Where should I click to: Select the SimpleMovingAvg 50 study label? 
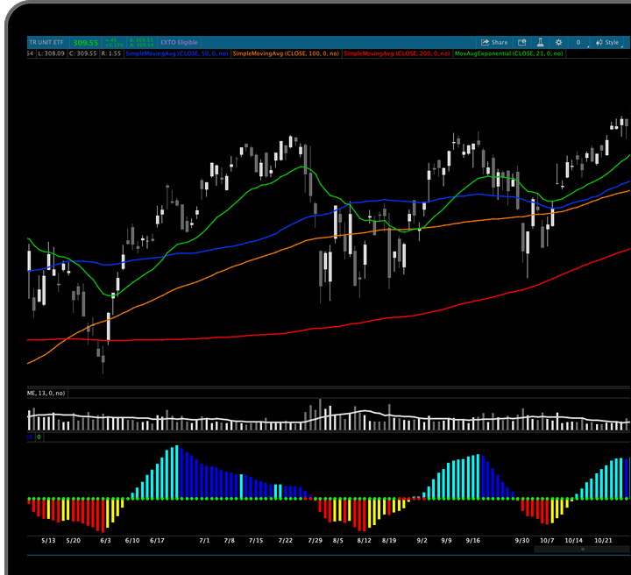[177, 53]
